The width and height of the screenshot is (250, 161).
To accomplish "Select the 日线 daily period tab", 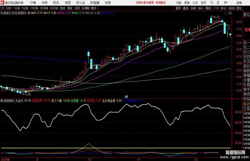I will coord(62,8).
